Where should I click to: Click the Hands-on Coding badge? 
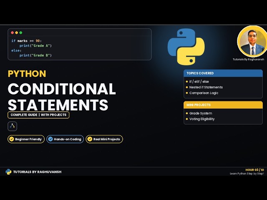click(65, 139)
